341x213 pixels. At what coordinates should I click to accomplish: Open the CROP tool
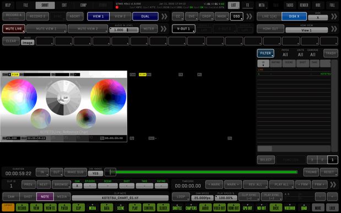pyautogui.click(x=207, y=17)
